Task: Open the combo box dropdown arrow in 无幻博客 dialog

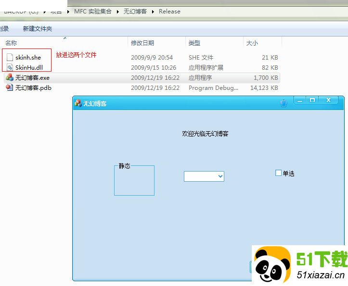Action: click(x=220, y=176)
